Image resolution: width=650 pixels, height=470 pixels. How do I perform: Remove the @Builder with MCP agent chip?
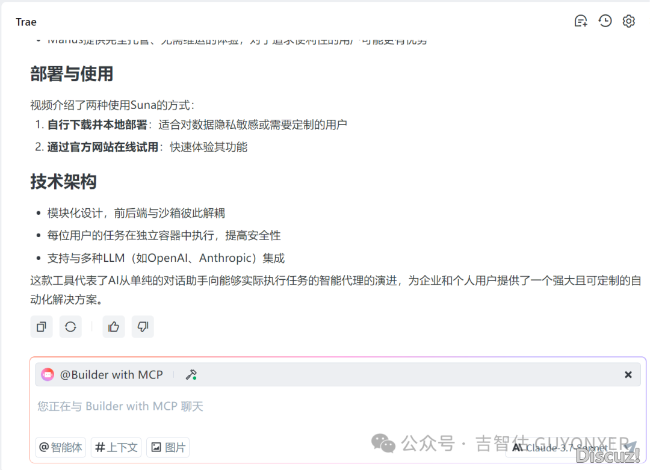628,375
